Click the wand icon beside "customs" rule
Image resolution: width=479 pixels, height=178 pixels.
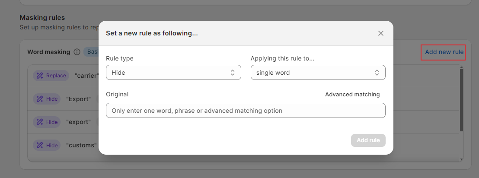tap(40, 146)
